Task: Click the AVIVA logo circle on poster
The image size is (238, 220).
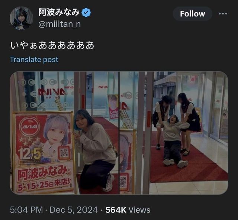Action: pyautogui.click(x=30, y=126)
